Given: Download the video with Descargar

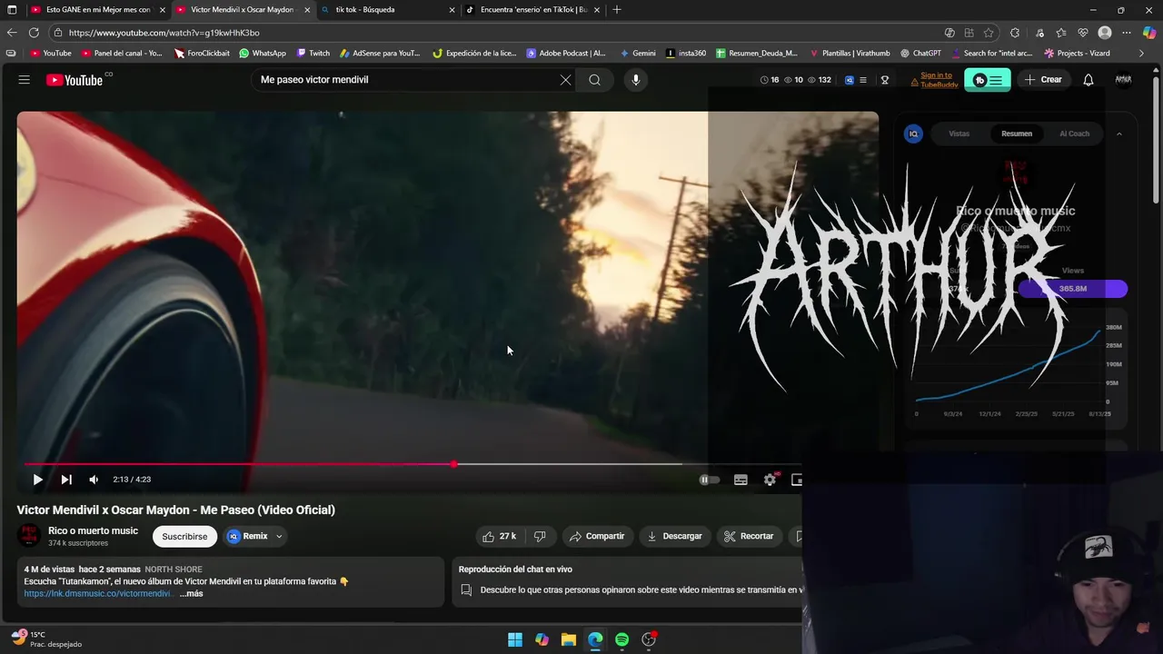Looking at the screenshot, I should click(674, 536).
